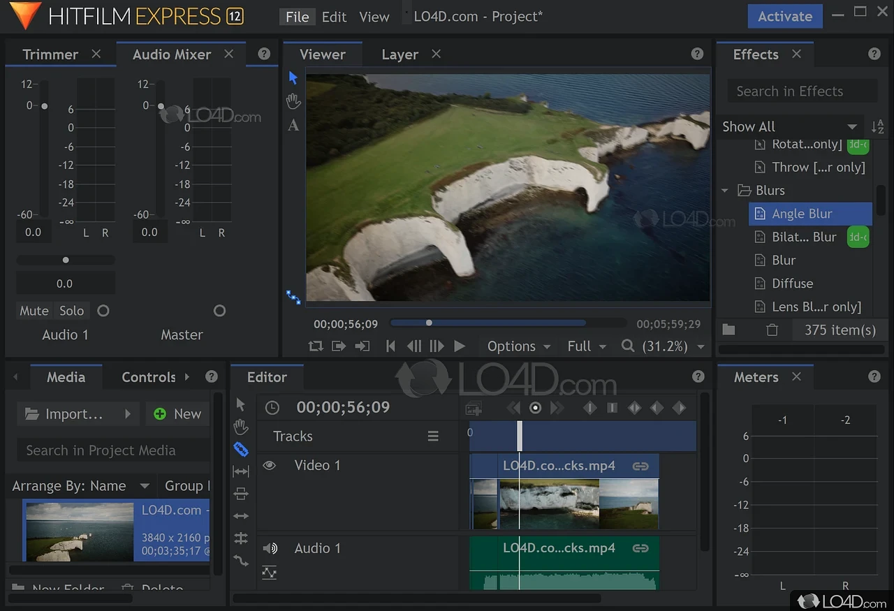Click the Zoom magnifier icon in Viewer controls
This screenshot has width=894, height=611.
(629, 346)
